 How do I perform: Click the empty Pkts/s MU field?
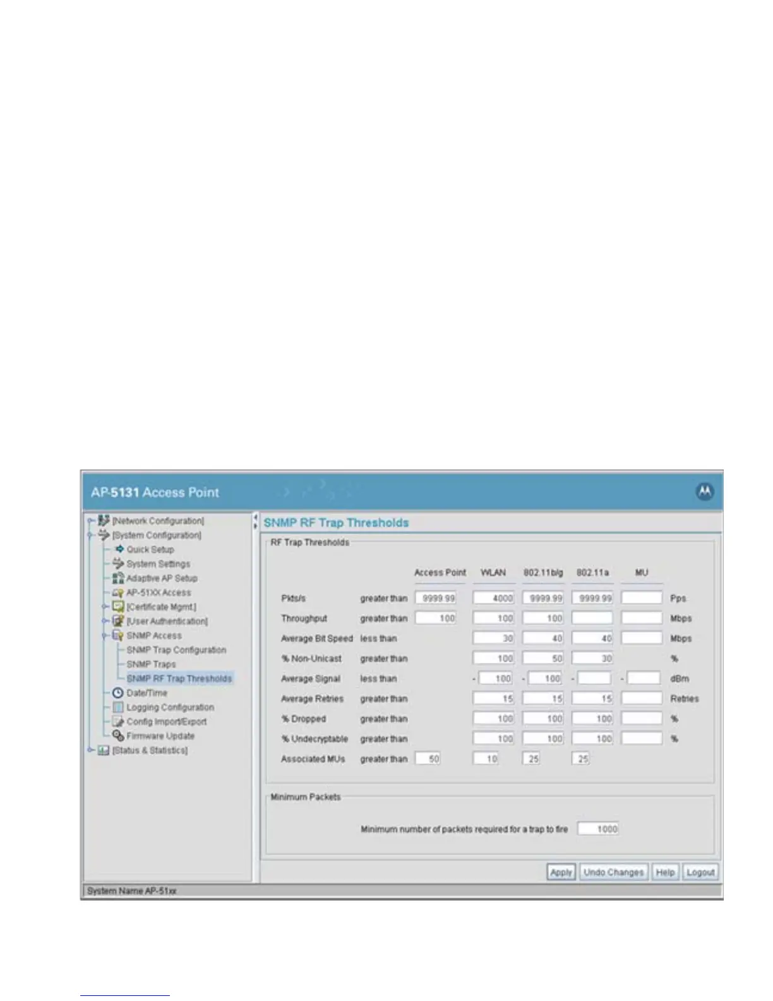(642, 598)
